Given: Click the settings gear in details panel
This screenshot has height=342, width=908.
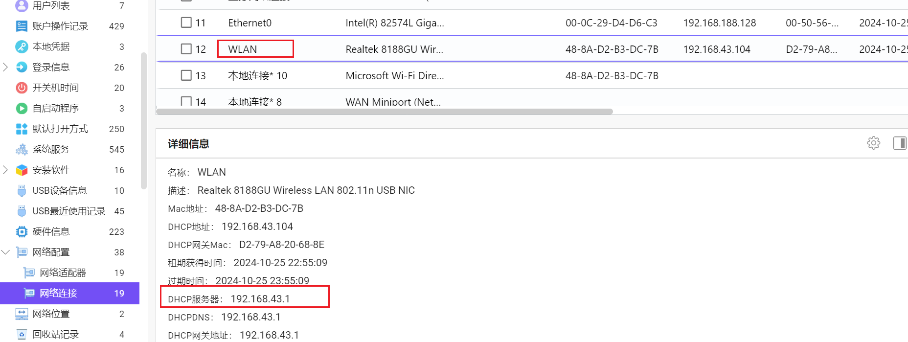Looking at the screenshot, I should 873,143.
